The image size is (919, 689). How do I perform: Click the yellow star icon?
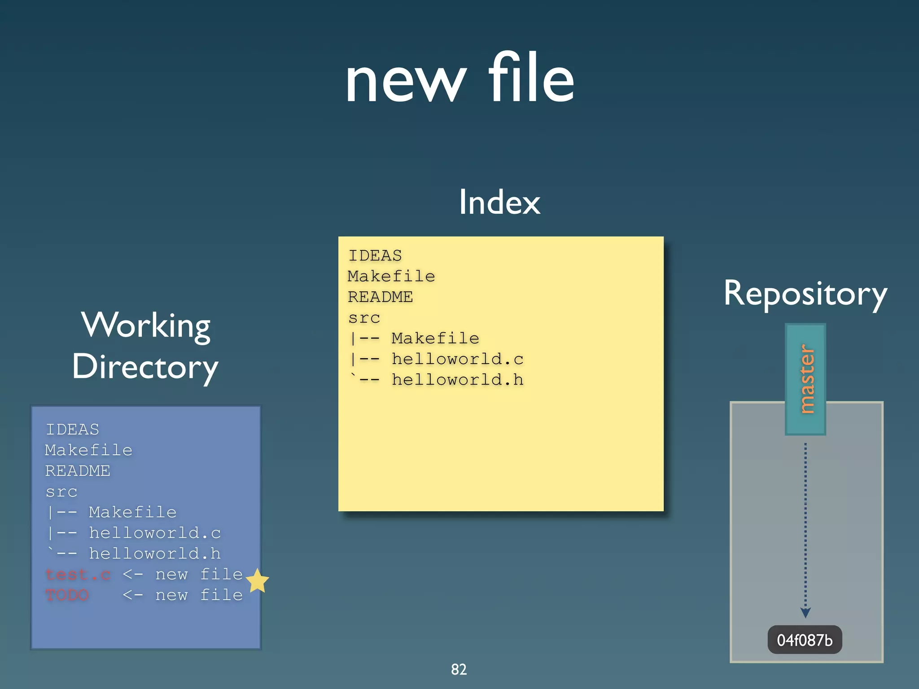[x=258, y=581]
